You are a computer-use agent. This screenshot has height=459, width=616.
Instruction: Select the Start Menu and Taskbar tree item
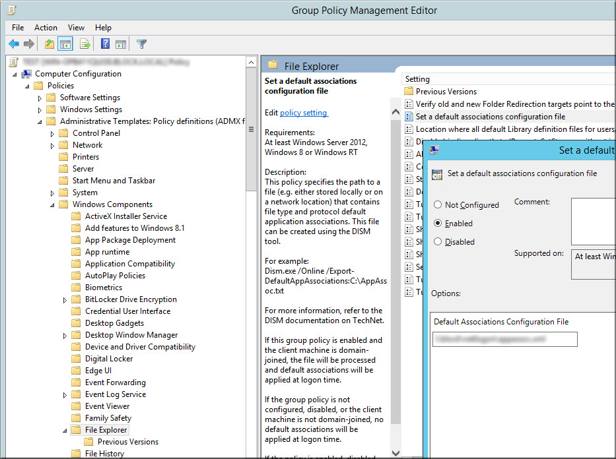pyautogui.click(x=114, y=181)
